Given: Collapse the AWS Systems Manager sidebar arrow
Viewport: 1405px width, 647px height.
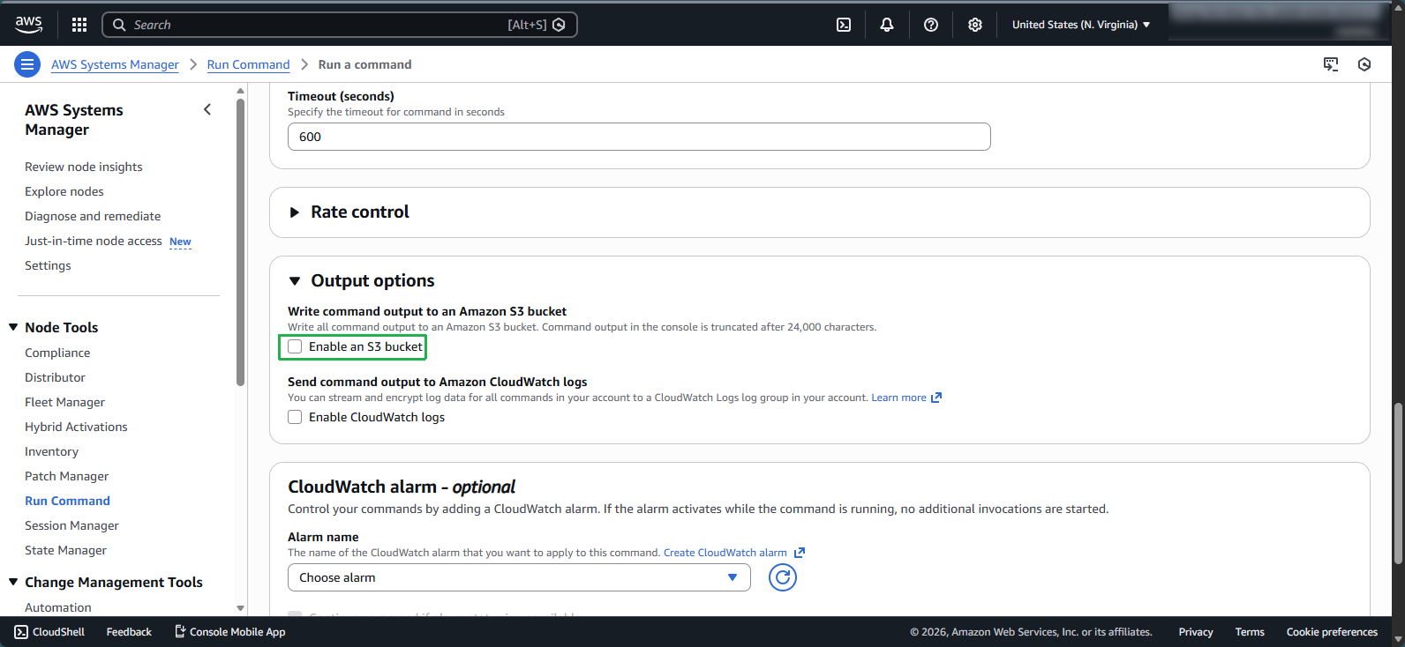Looking at the screenshot, I should (207, 109).
